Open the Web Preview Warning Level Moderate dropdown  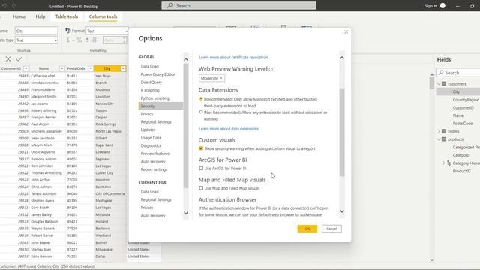click(211, 78)
